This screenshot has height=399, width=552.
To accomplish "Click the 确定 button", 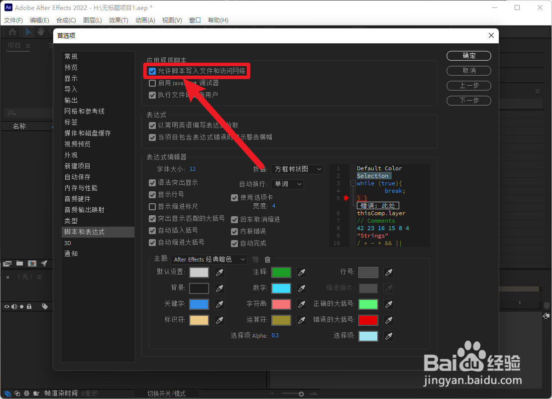I will pos(469,56).
